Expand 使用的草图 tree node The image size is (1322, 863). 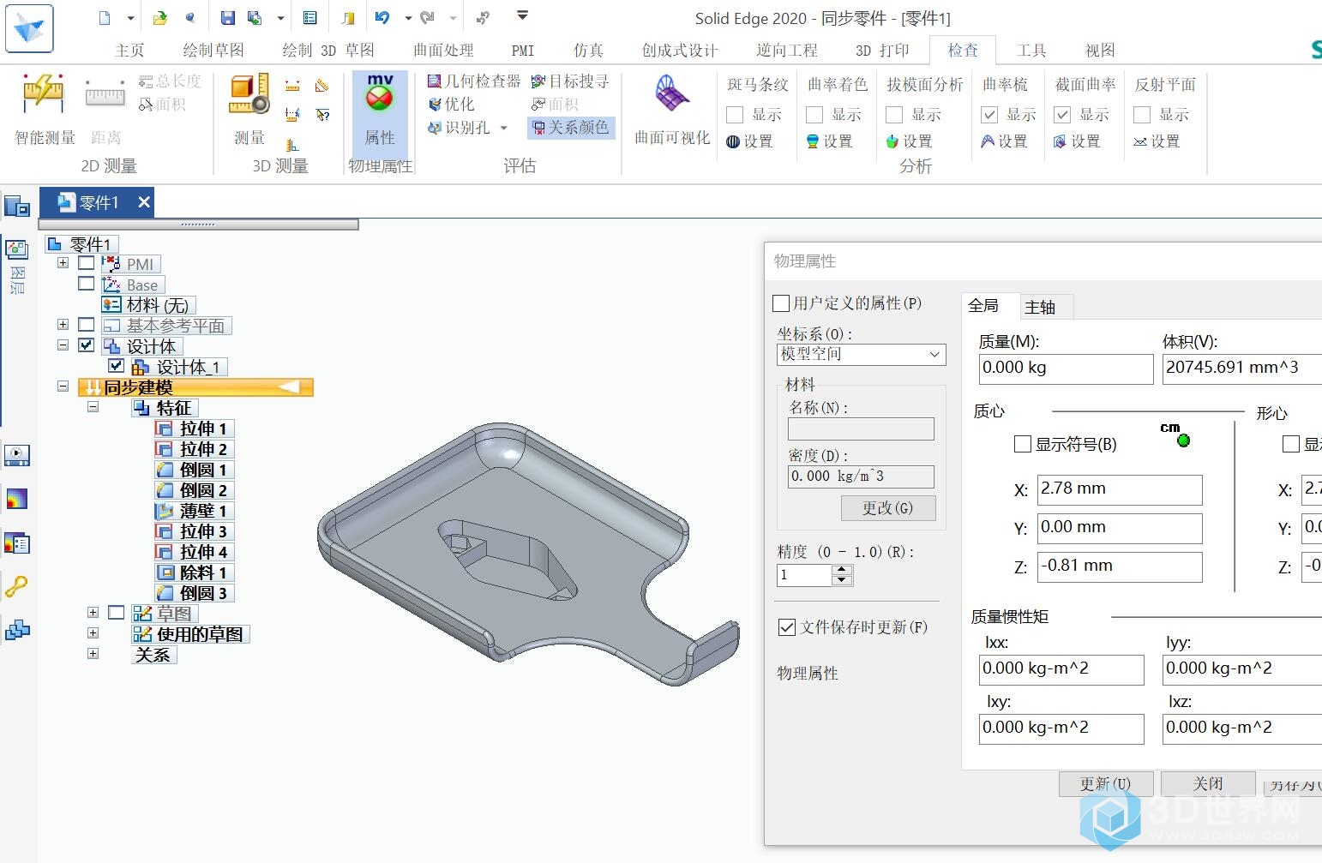tap(93, 633)
